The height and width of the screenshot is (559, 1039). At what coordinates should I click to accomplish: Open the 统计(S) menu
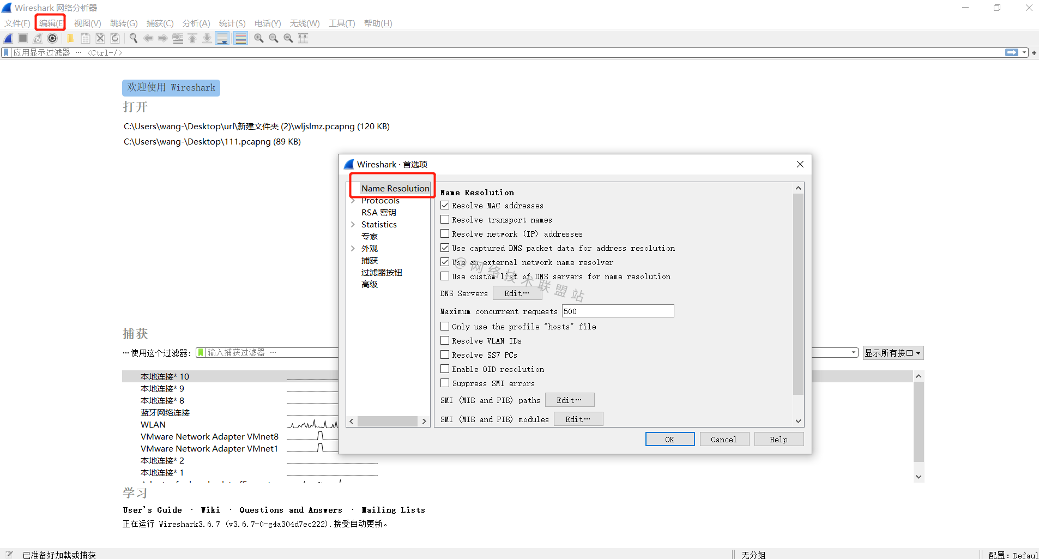(232, 23)
